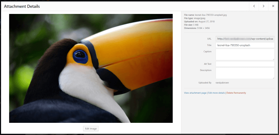Screen dimensions: 279x135
Task: Click uploader name randyabrown
Action: pos(222,83)
